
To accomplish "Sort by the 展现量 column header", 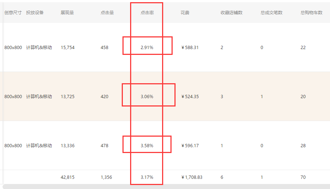I will click(67, 13).
